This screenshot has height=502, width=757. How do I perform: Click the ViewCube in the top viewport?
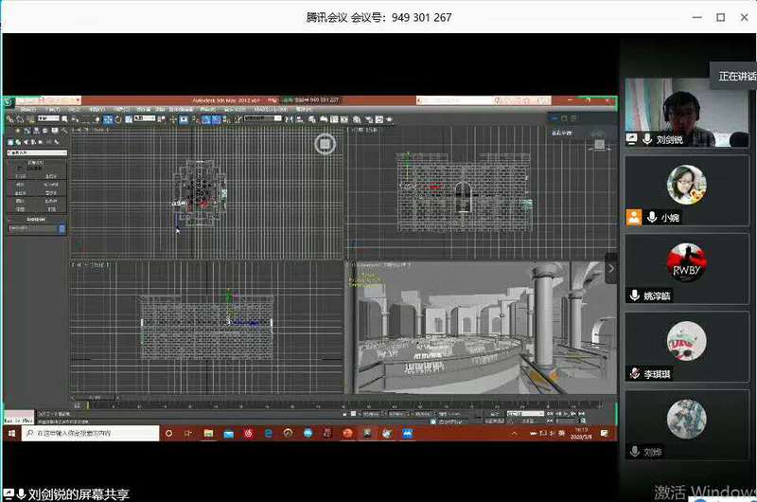[325, 143]
